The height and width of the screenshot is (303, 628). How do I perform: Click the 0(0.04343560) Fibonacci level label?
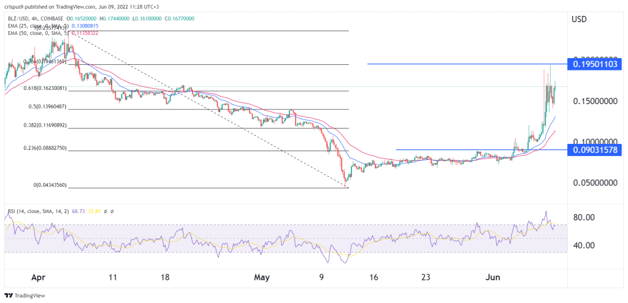coord(50,185)
